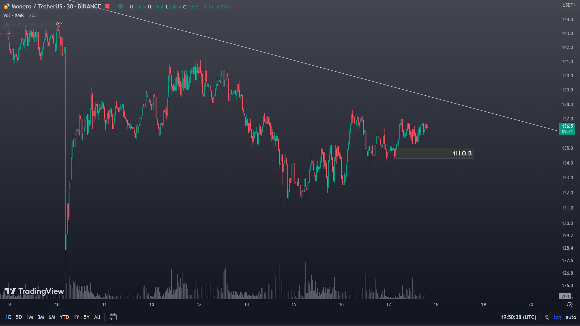Select the 1D date range

point(8,317)
